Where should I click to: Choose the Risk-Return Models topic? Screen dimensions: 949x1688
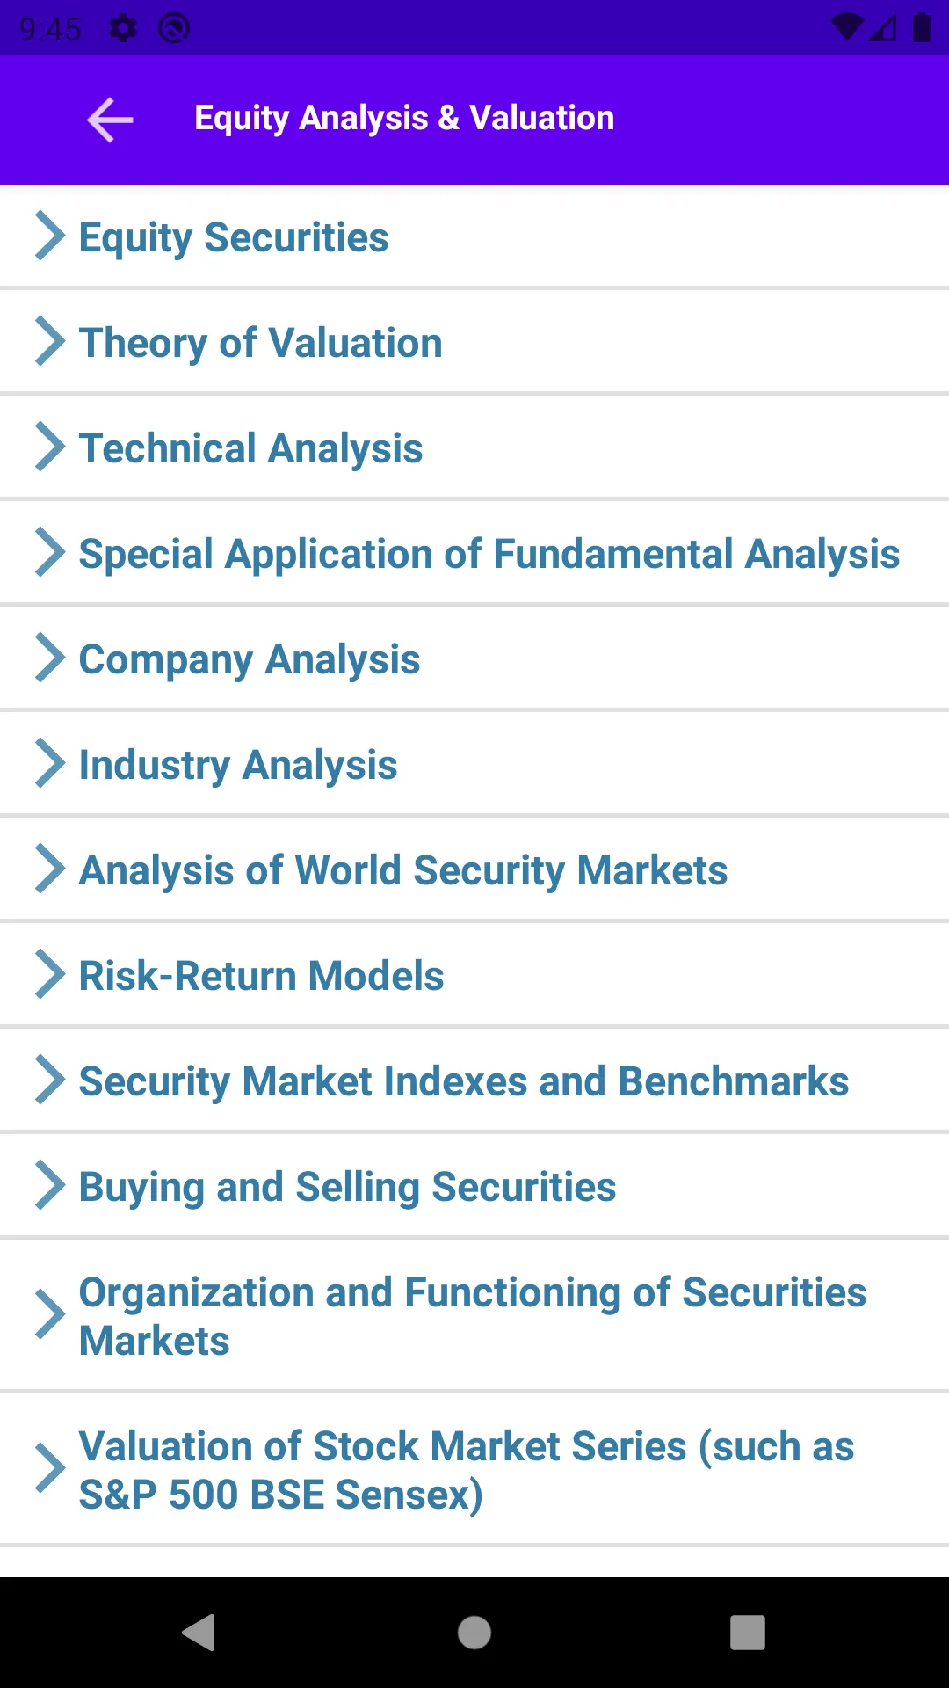pyautogui.click(x=474, y=975)
